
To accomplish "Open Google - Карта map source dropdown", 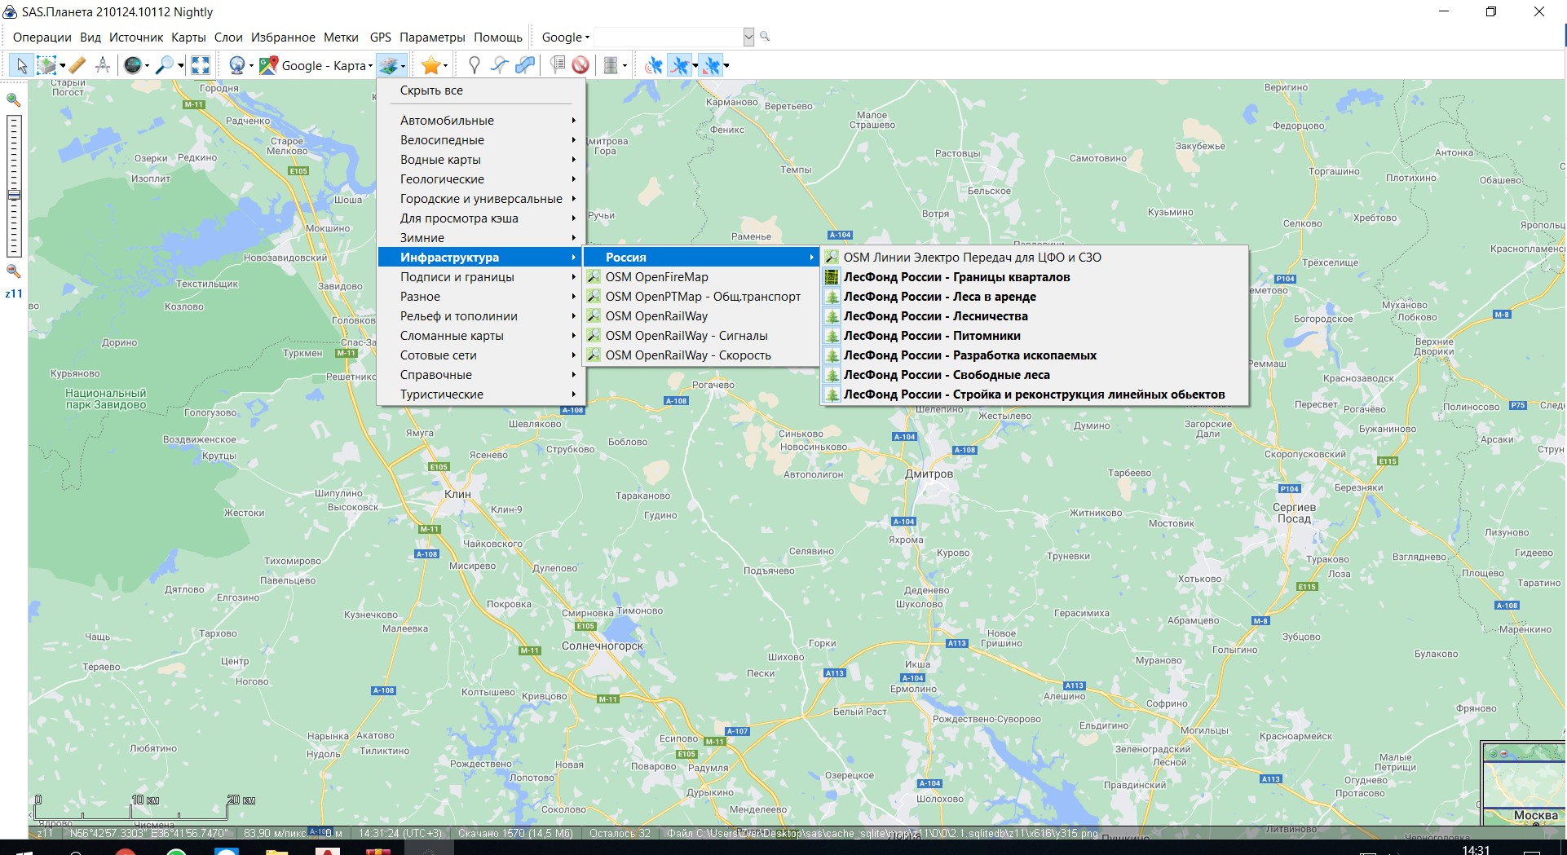I will click(x=325, y=65).
